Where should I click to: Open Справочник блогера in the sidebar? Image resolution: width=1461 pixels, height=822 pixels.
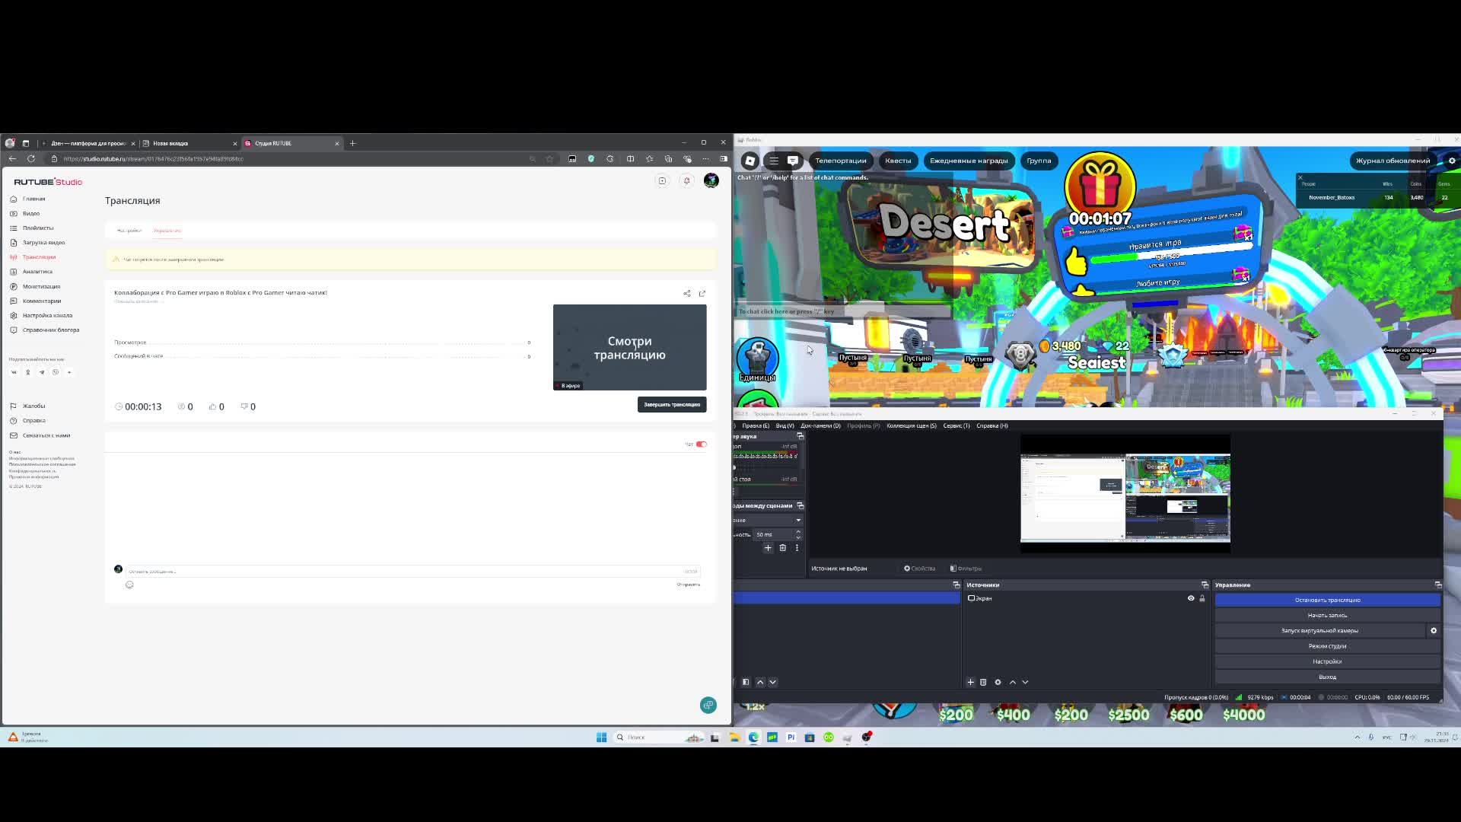coord(51,330)
